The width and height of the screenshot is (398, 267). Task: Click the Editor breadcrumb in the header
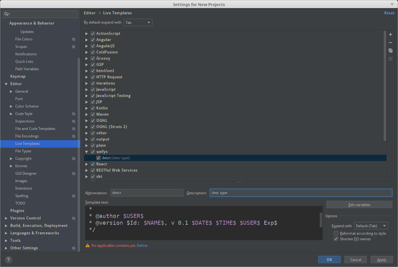point(90,13)
